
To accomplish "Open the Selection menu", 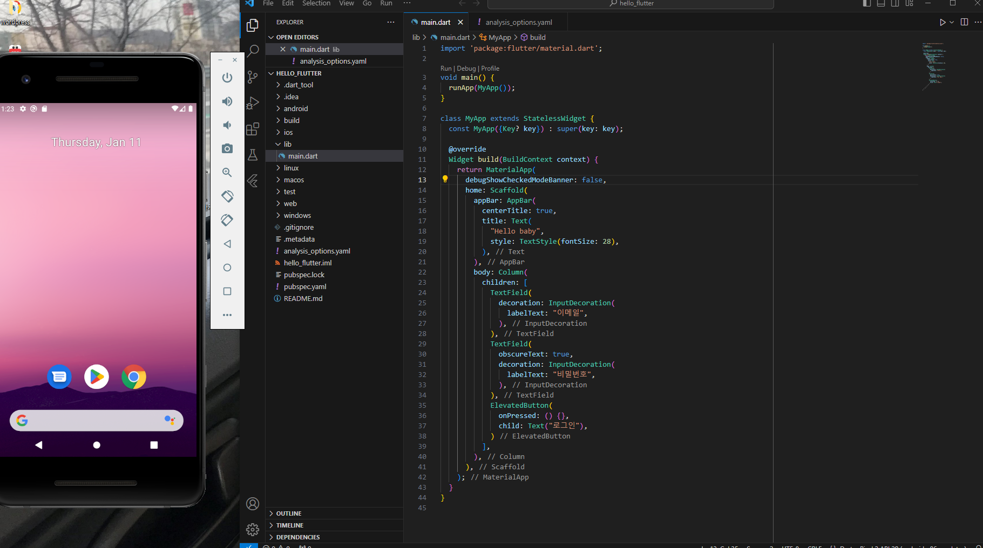I will click(x=316, y=3).
